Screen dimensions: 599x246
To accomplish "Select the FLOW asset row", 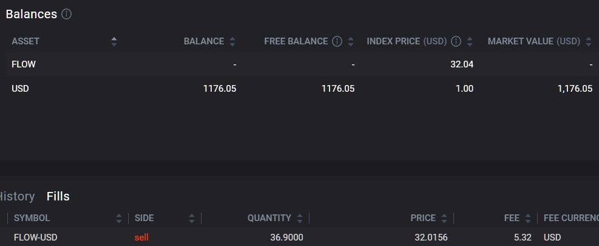I will point(300,64).
